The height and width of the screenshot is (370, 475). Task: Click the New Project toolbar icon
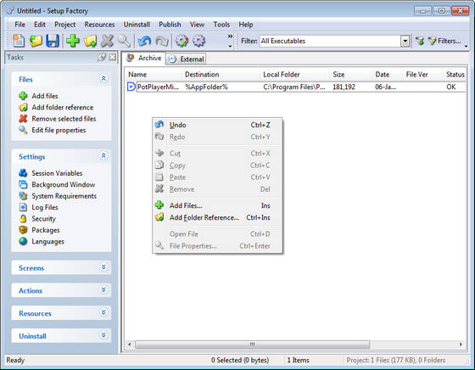(x=19, y=41)
